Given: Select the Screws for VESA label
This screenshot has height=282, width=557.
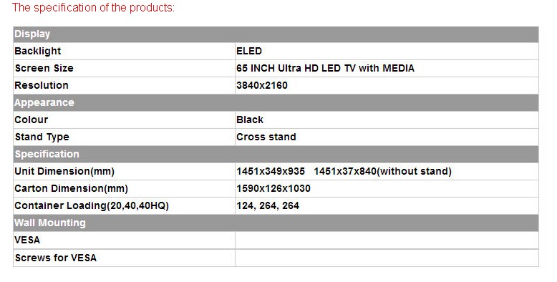Looking at the screenshot, I should [x=55, y=258].
